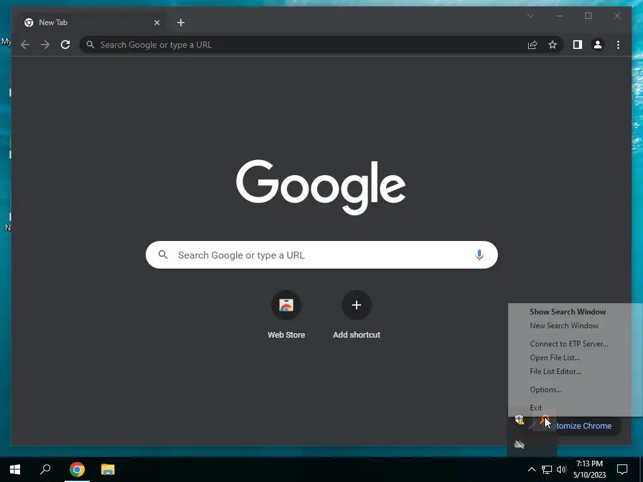Click the Add shortcut tile

[357, 316]
